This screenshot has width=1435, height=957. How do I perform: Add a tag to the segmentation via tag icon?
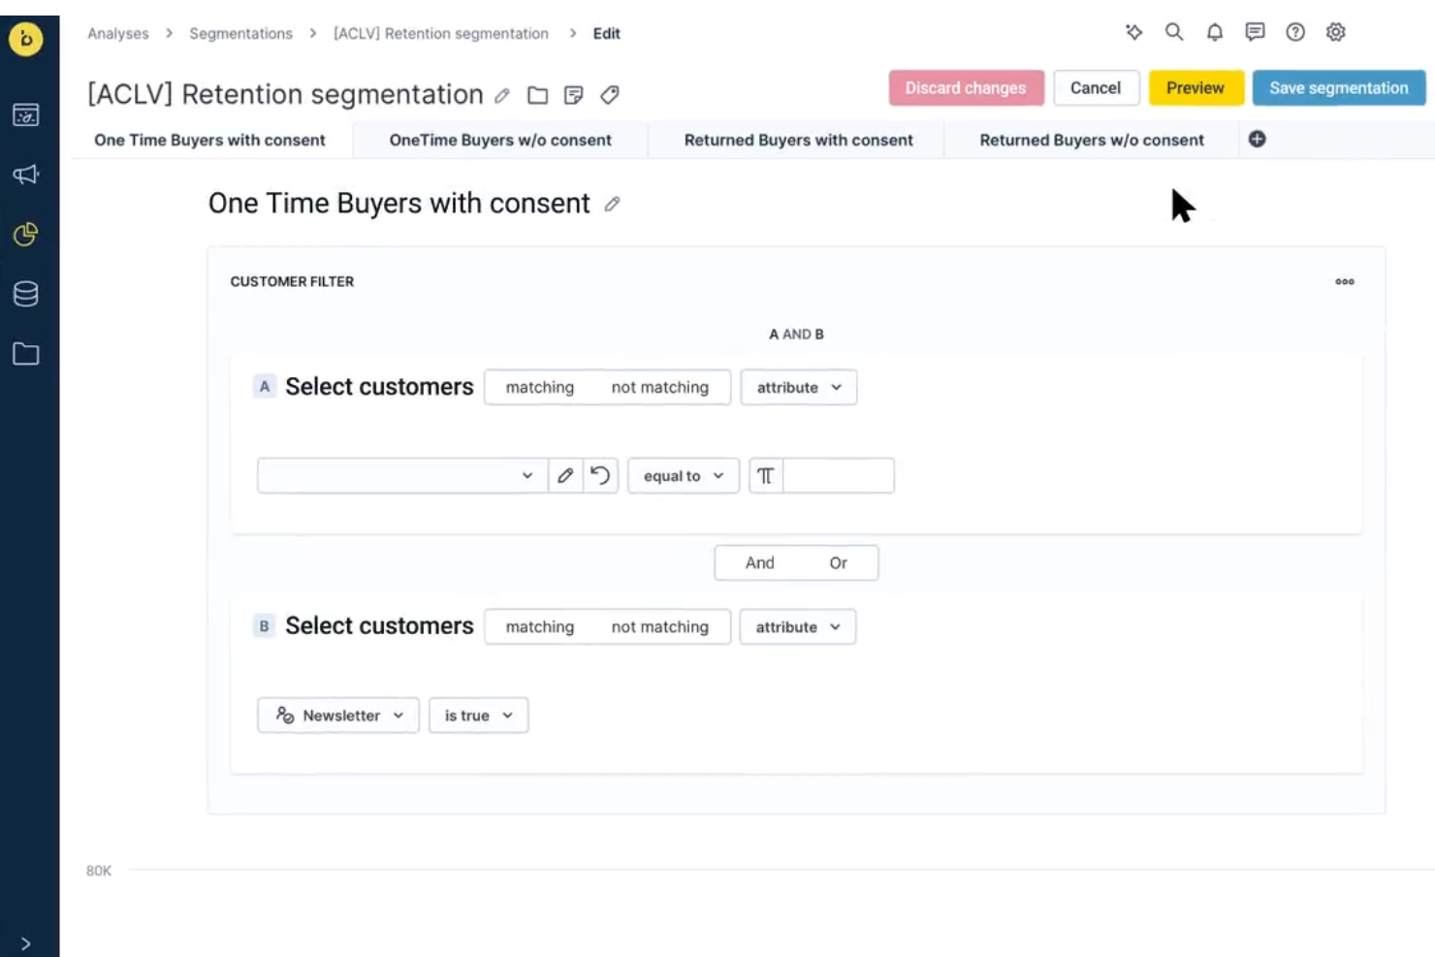(x=610, y=95)
